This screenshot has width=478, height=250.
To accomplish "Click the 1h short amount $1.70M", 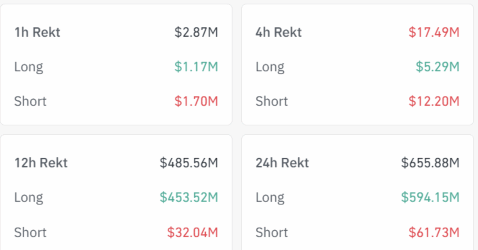I will (x=196, y=101).
